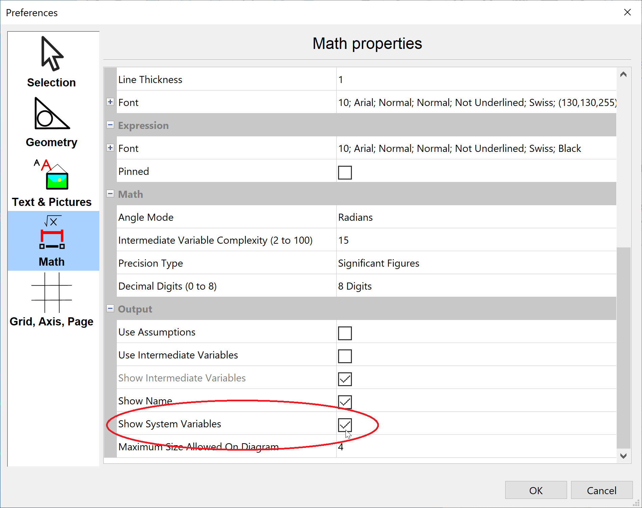Toggle the Pinned checkbox
This screenshot has width=642, height=508.
[344, 172]
